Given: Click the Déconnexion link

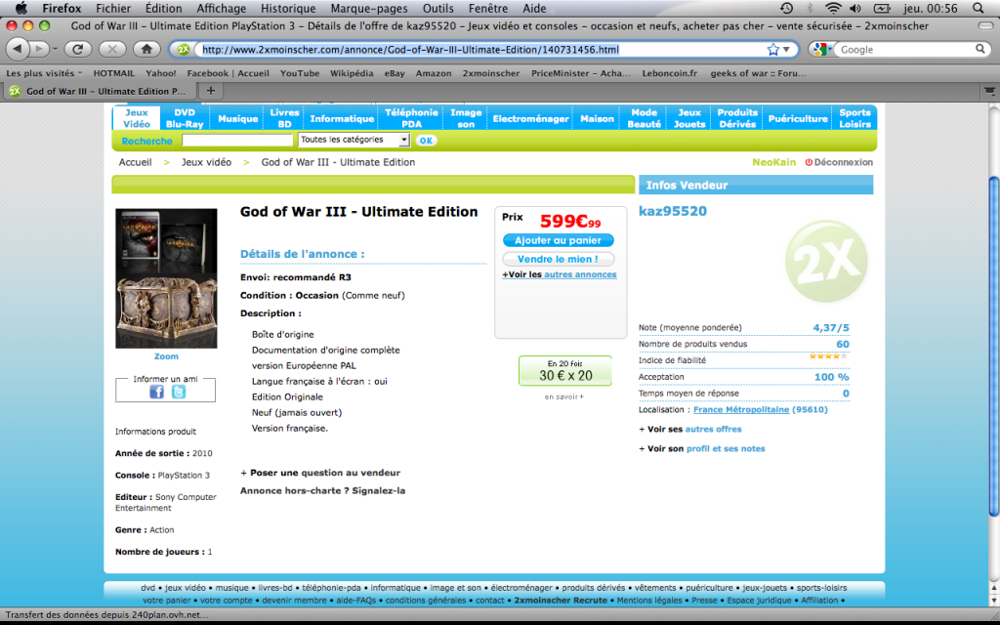Looking at the screenshot, I should tap(839, 162).
